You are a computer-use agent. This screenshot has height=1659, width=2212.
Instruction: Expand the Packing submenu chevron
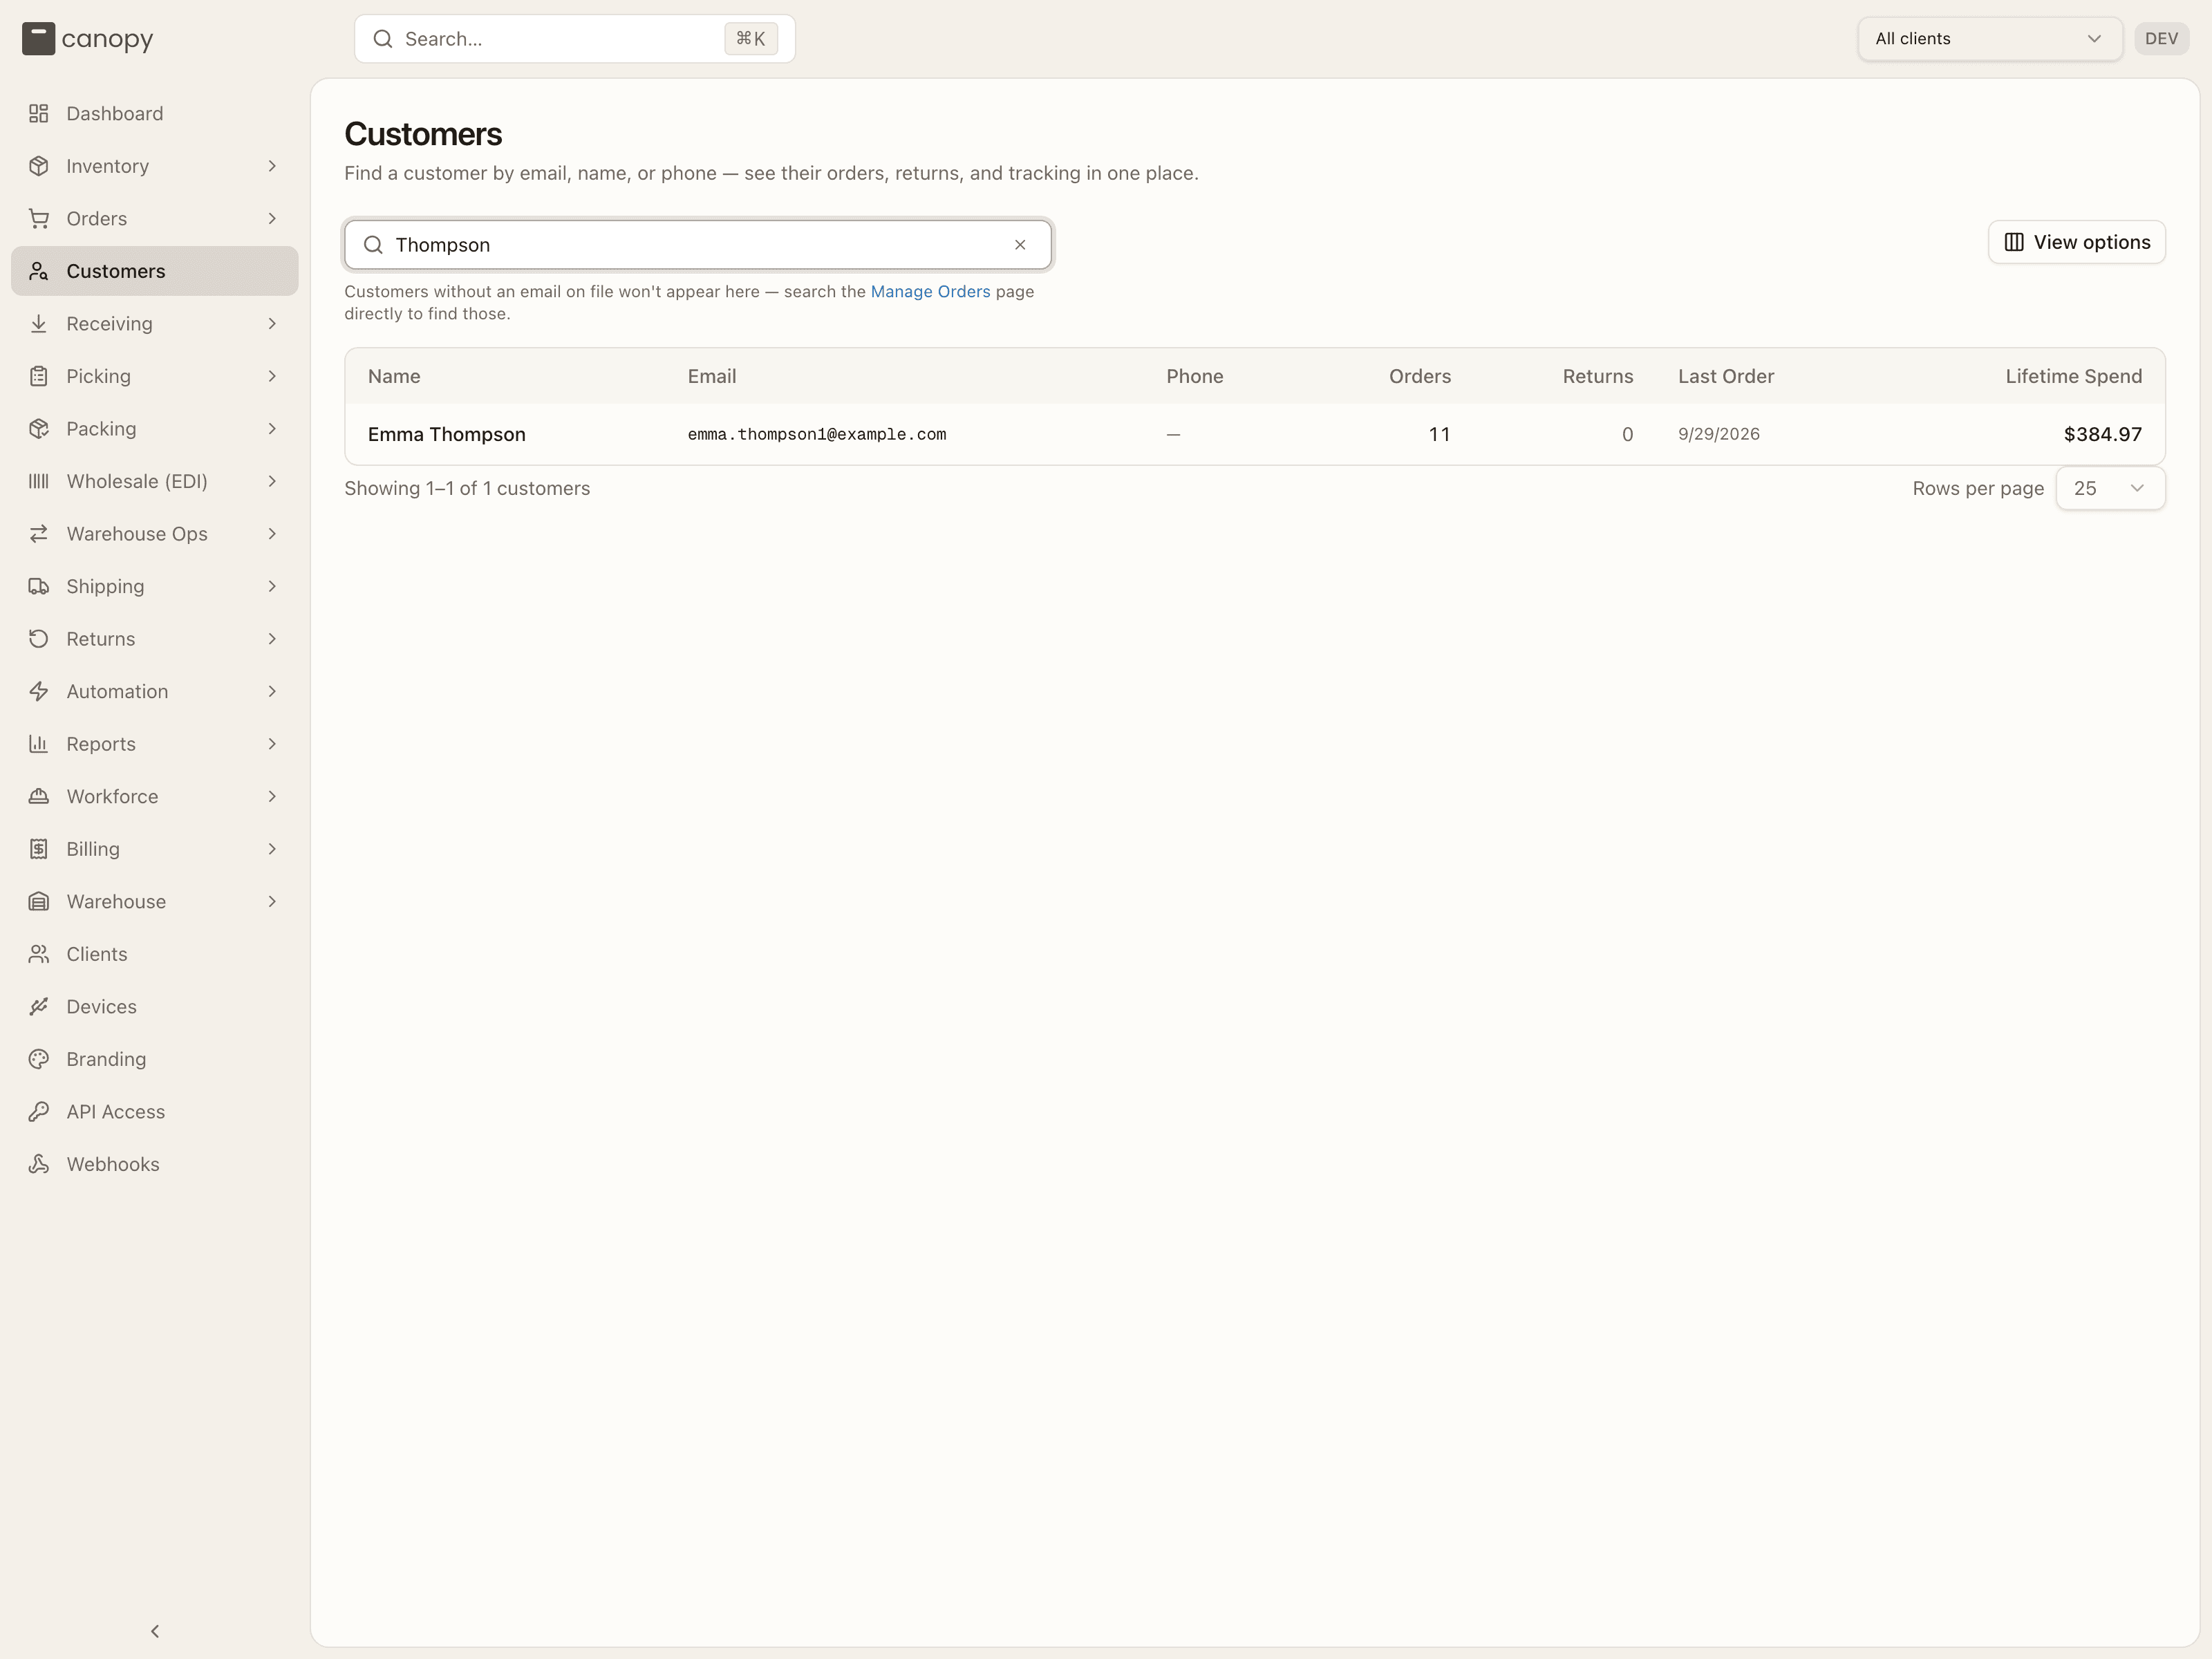[x=272, y=428]
